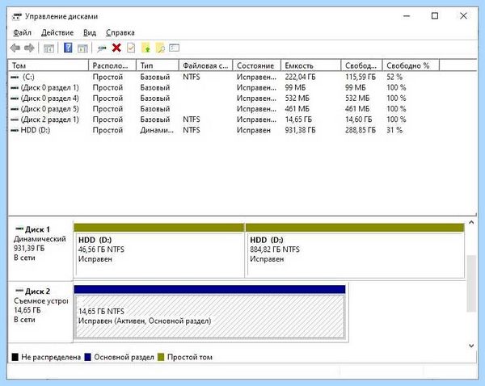Screen dimensions: 485x386
Task: Click the connect drive toolbar icon
Action: click(x=101, y=48)
